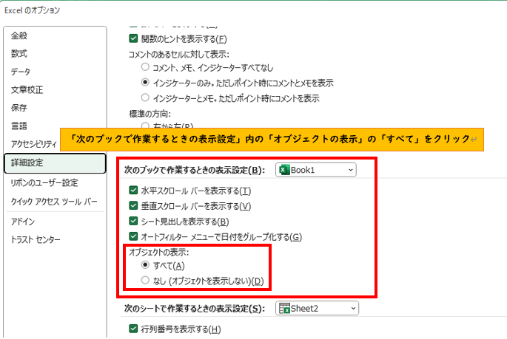Select なし (オブジェクトを表示しない) radio button

(145, 281)
